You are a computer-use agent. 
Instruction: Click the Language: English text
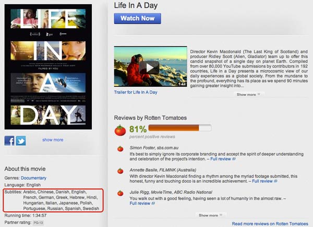[22, 185]
